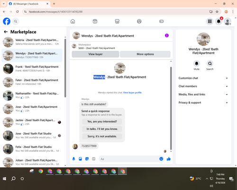This screenshot has width=237, height=190.
Task: Go to the Marketplace tab in top navigation
Action: tap(117, 21)
